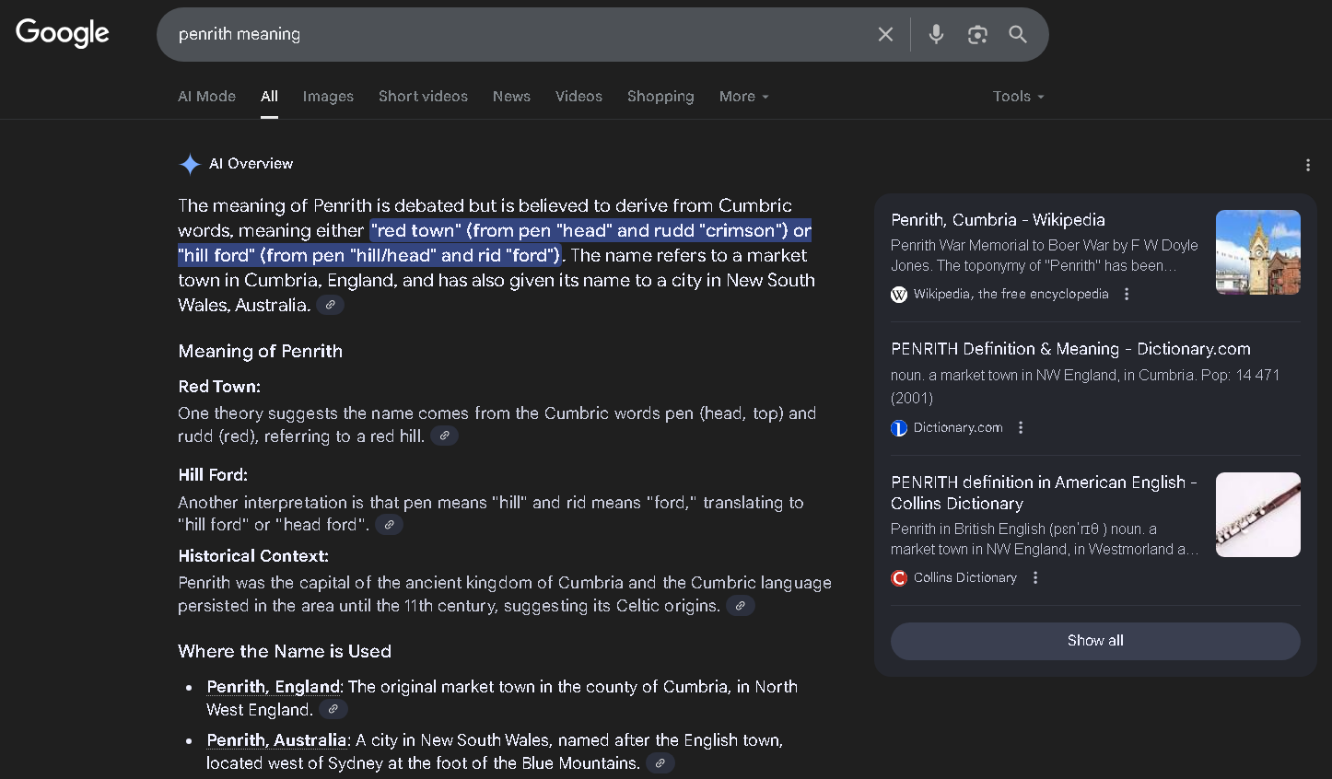Image resolution: width=1332 pixels, height=779 pixels.
Task: Clear the search box with the X icon
Action: click(x=885, y=35)
